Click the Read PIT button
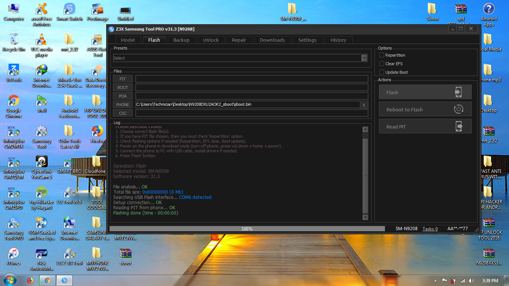Viewport: 509px width, 286px height. coord(425,126)
